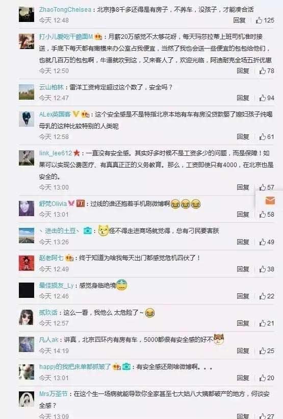
Task: Click the camera badge next to 进击的土豆
Action: click(88, 230)
